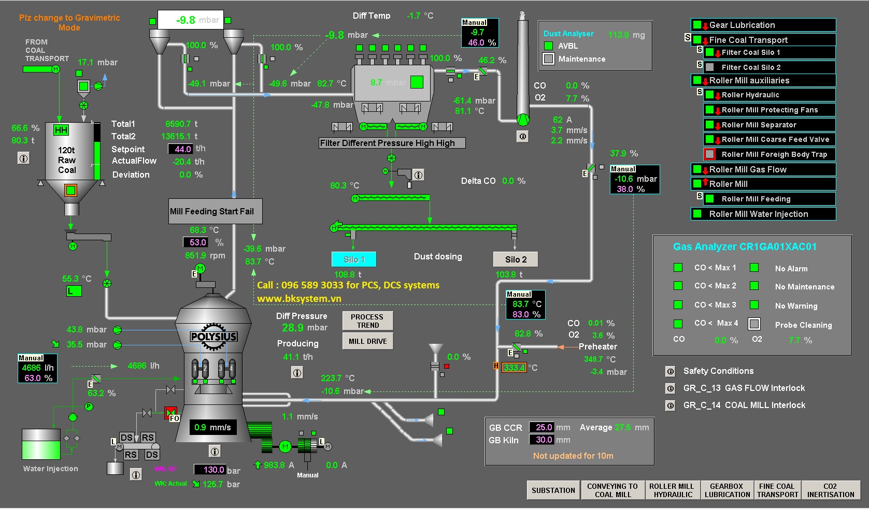The height and width of the screenshot is (509, 869).
Task: Click the separator motor symbol above the mill
Action: click(201, 268)
